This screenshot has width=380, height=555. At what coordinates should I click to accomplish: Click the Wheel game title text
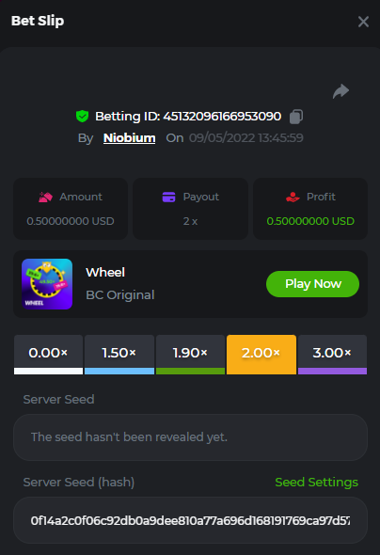click(105, 272)
